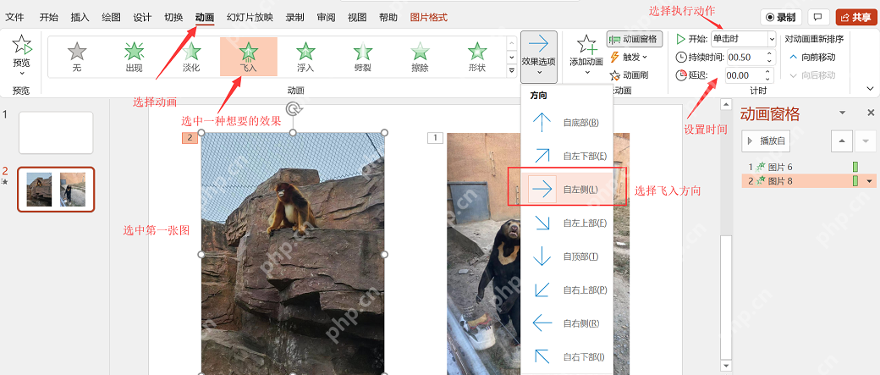This screenshot has width=880, height=375.
Task: Click the 动画刷 animation painter
Action: 630,74
